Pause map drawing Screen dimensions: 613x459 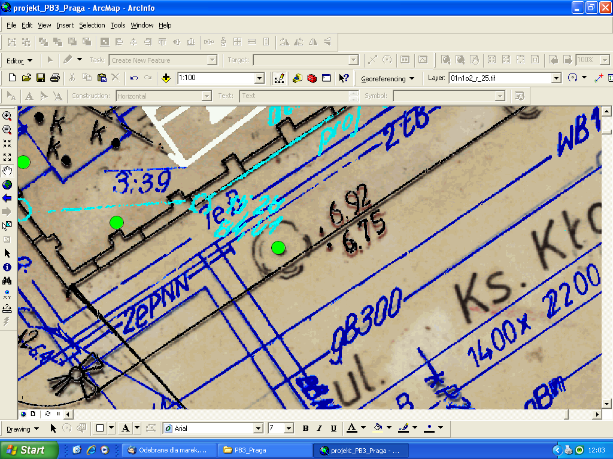(x=58, y=414)
